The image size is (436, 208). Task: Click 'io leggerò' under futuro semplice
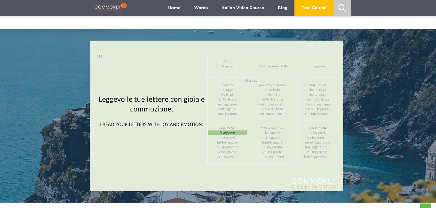(x=272, y=133)
